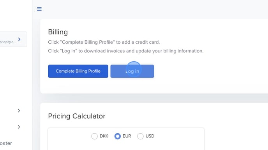The image size is (268, 150).
Task: Expand the shopify store selector chevron
Action: (x=19, y=39)
